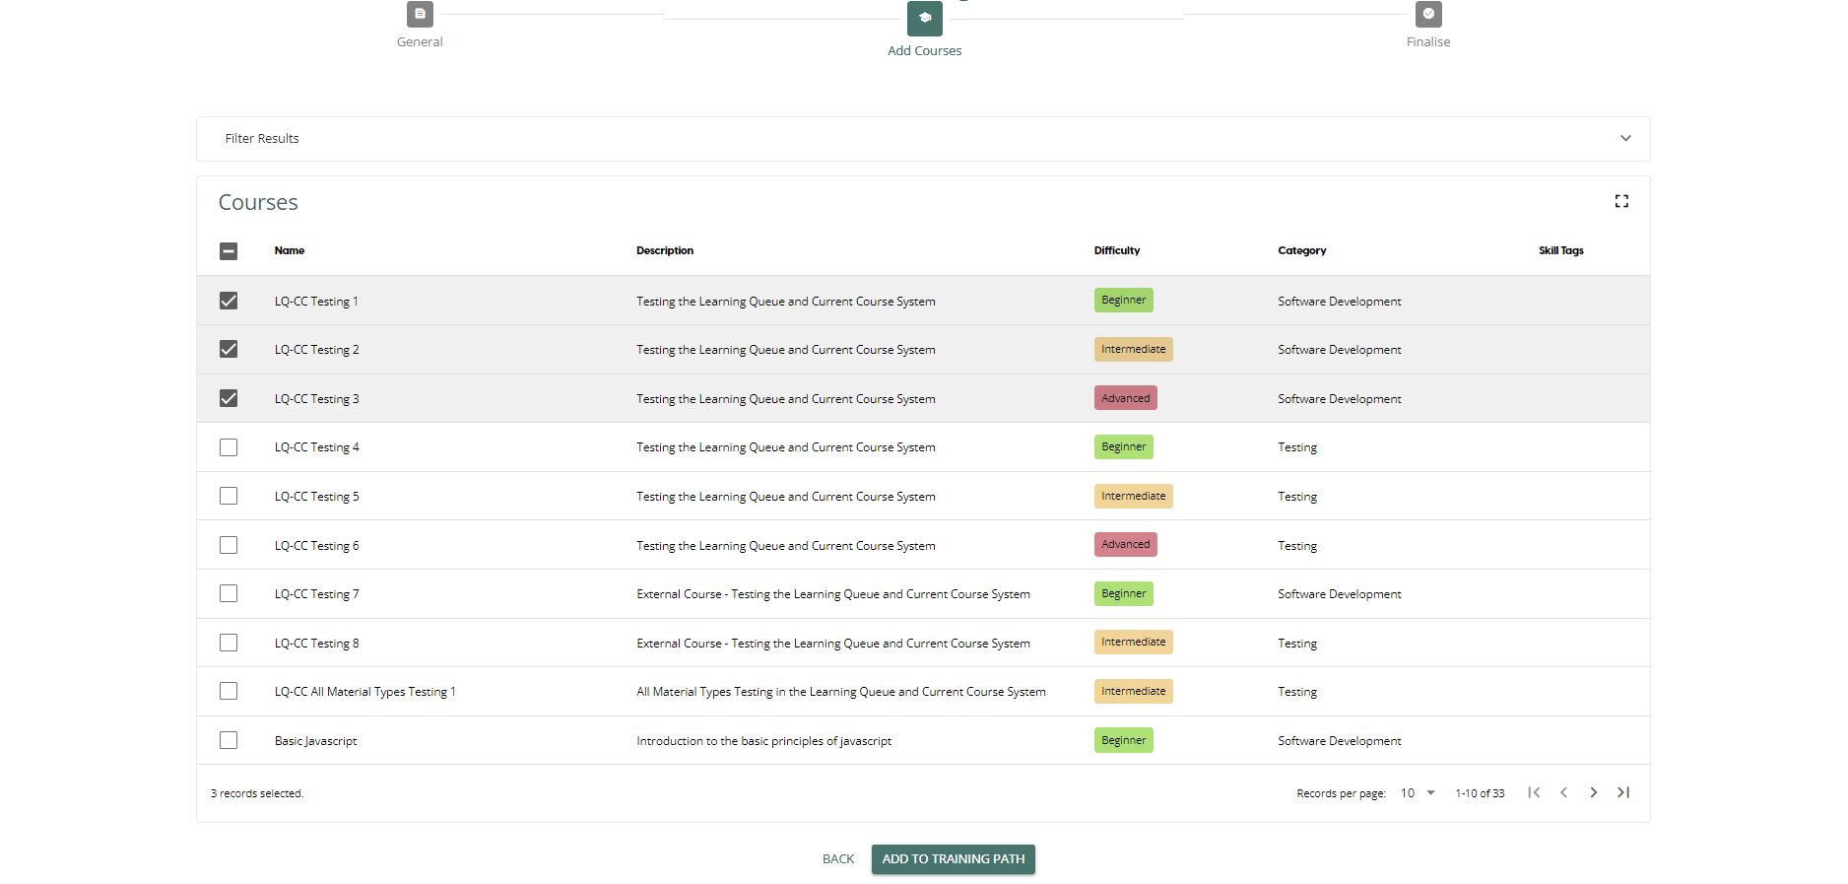
Task: Click the Finalise step checkmark icon
Action: tap(1427, 15)
